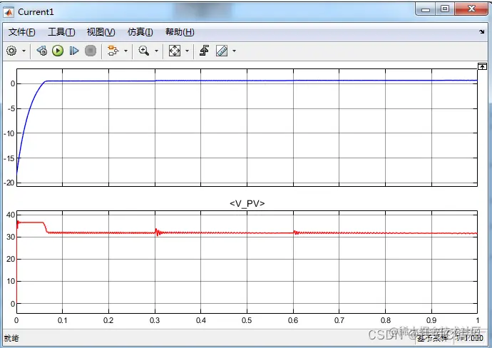This screenshot has height=348, width=492.
Task: Open the 帮助(H) menu
Action: point(180,32)
